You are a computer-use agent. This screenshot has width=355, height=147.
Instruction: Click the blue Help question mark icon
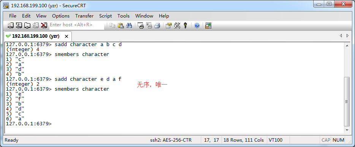click(197, 26)
